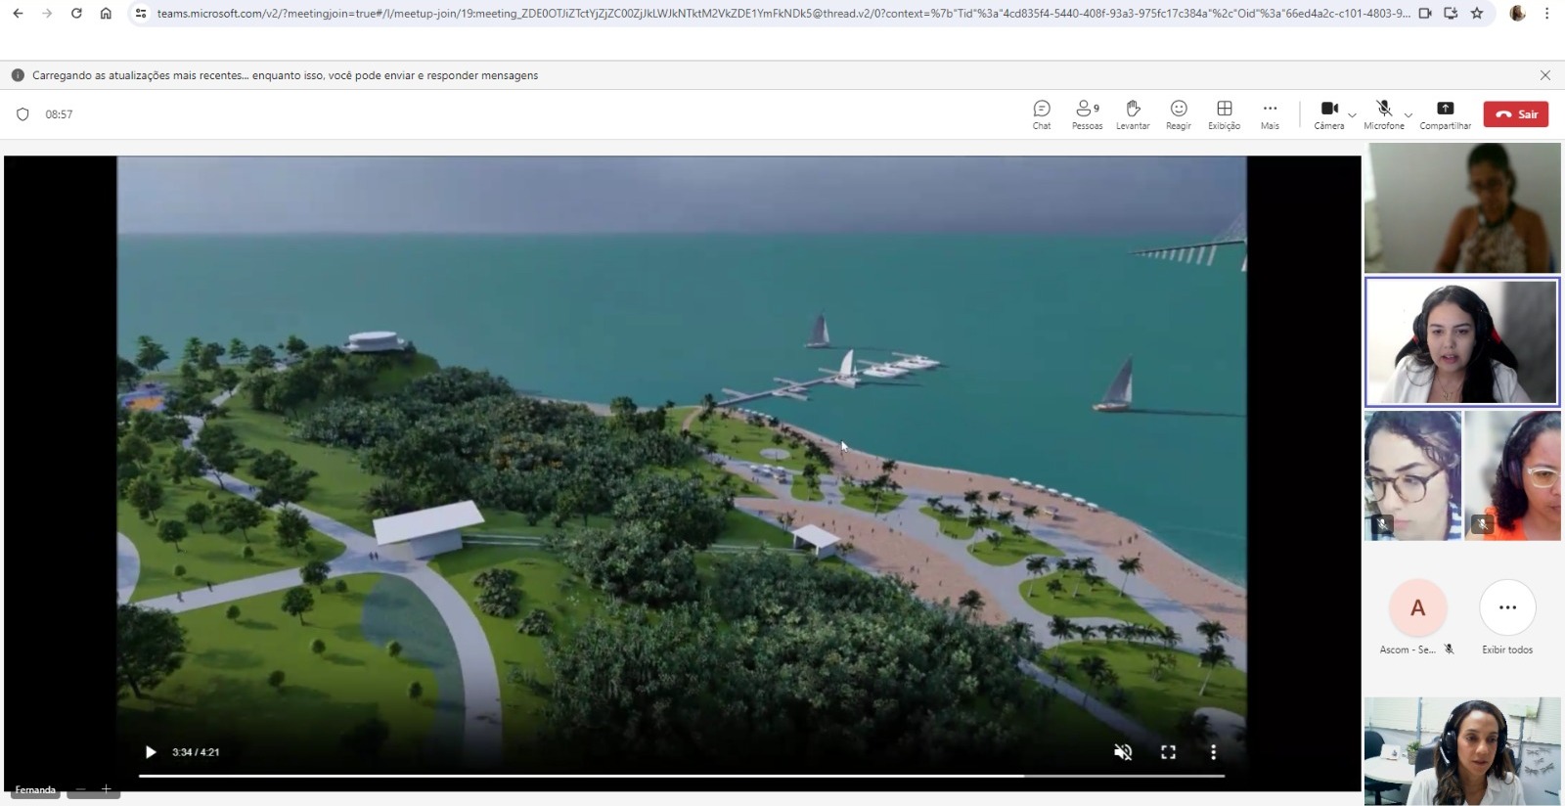The width and height of the screenshot is (1565, 806).
Task: Dismiss the loading updates notification banner
Action: click(1545, 75)
